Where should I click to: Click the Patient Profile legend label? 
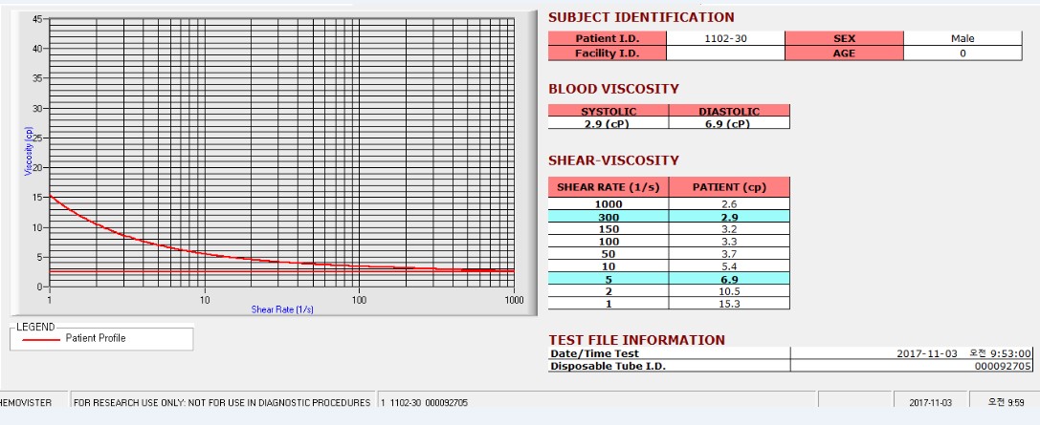(96, 338)
